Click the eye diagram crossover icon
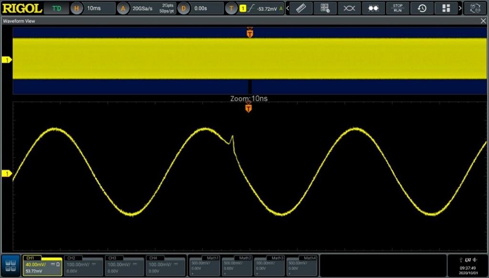The width and height of the screenshot is (489, 278). click(x=350, y=8)
